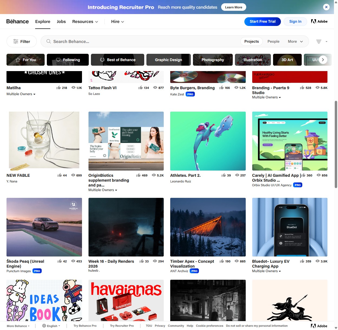
Task: Click the Behance logo
Action: click(x=18, y=21)
